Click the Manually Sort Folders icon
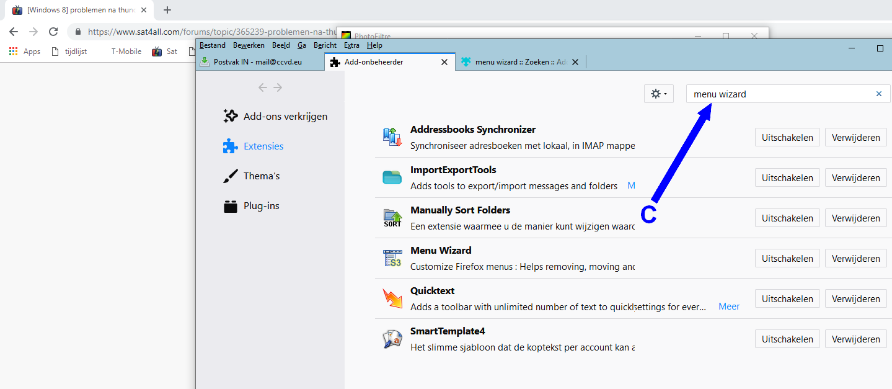 pyautogui.click(x=392, y=218)
